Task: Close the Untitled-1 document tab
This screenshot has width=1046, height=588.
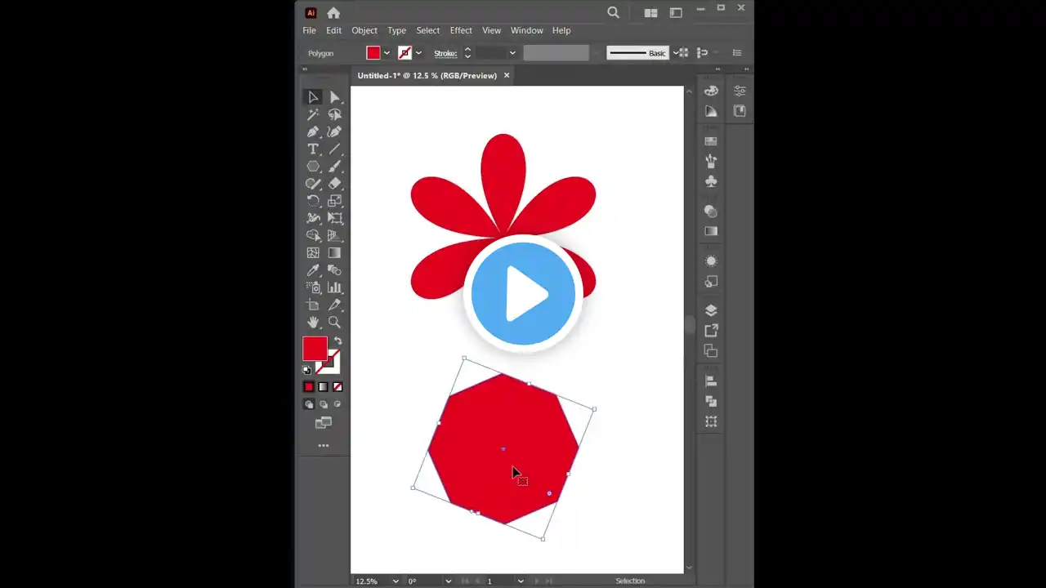Action: click(507, 75)
